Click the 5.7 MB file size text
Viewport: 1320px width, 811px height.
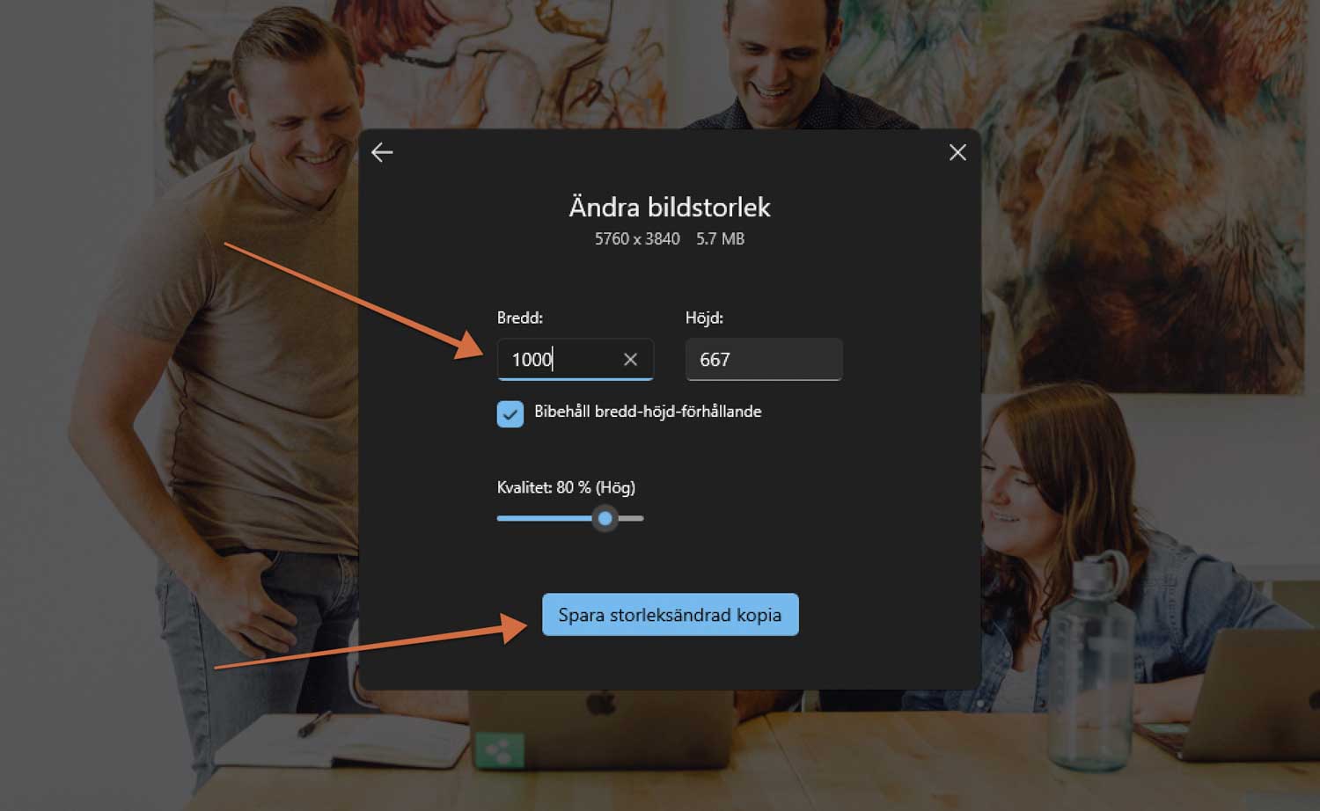pos(720,239)
